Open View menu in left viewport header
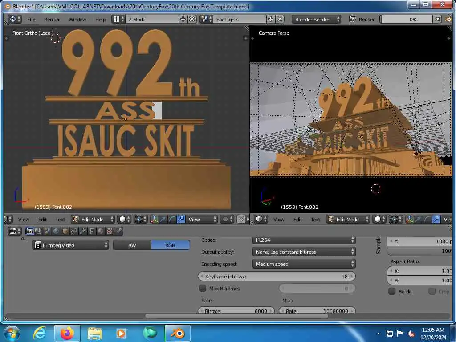This screenshot has width=456, height=342. (24, 220)
